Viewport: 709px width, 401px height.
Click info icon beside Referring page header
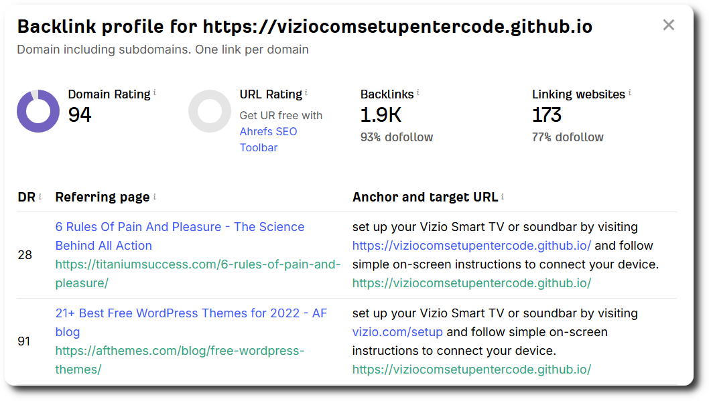tap(155, 196)
